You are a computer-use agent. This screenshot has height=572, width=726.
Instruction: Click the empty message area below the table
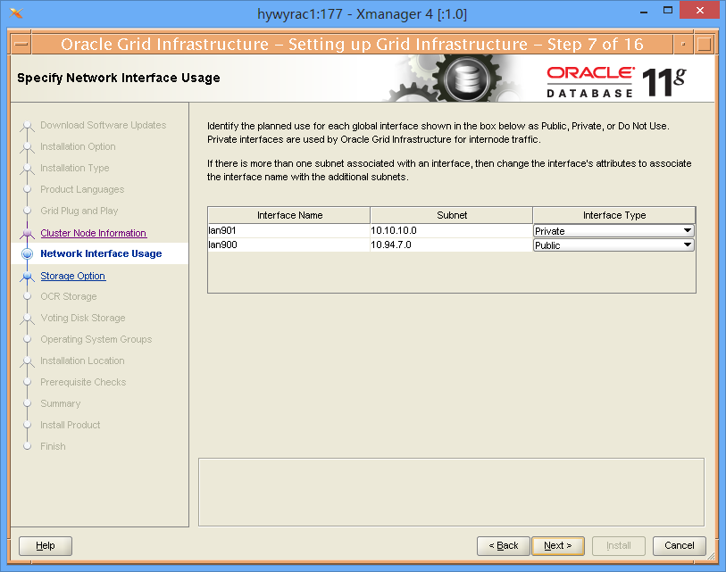coord(451,493)
